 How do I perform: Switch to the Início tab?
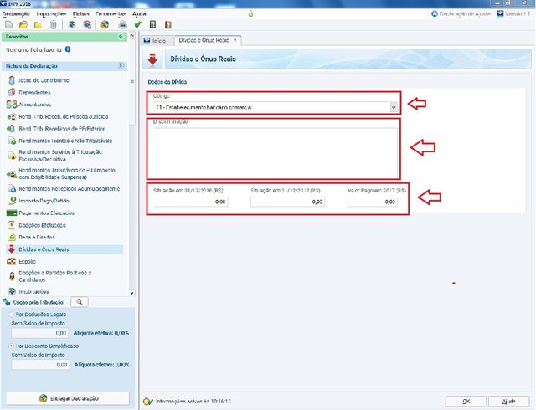(x=158, y=40)
